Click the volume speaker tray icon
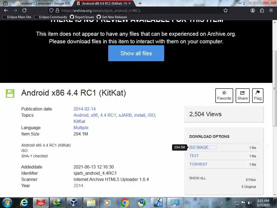This screenshot has height=208, width=277. coord(249,203)
